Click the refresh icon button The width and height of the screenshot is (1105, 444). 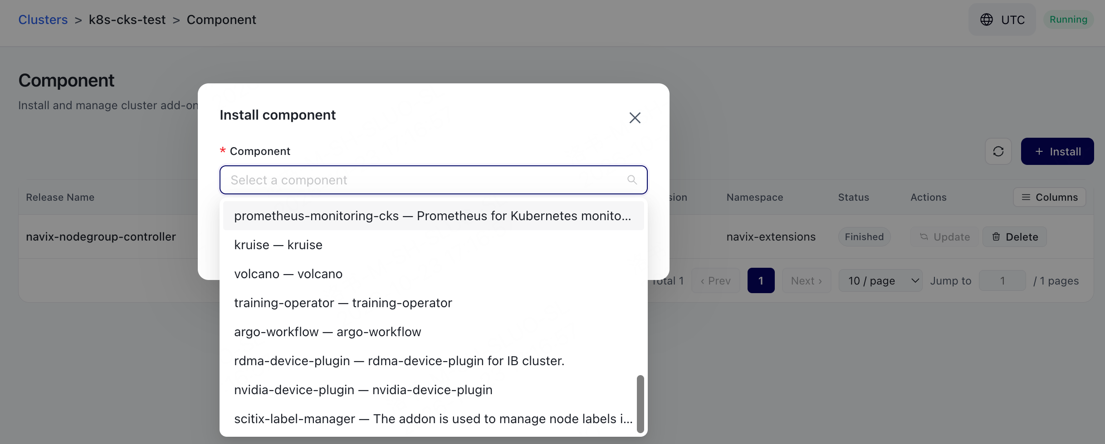click(998, 151)
